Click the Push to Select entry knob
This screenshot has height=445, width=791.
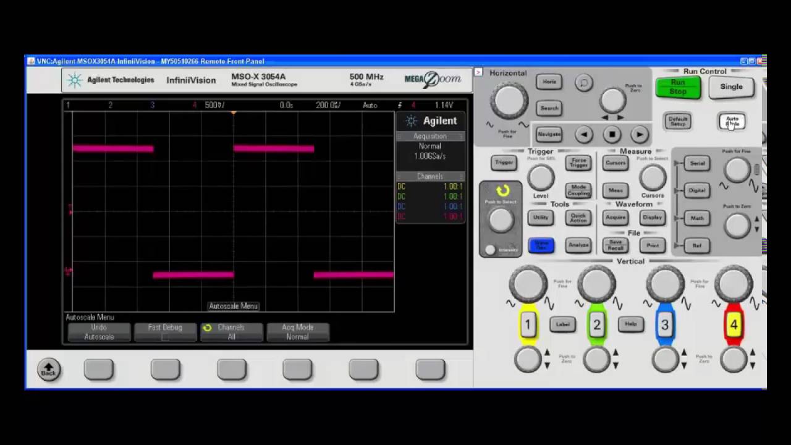tap(501, 220)
